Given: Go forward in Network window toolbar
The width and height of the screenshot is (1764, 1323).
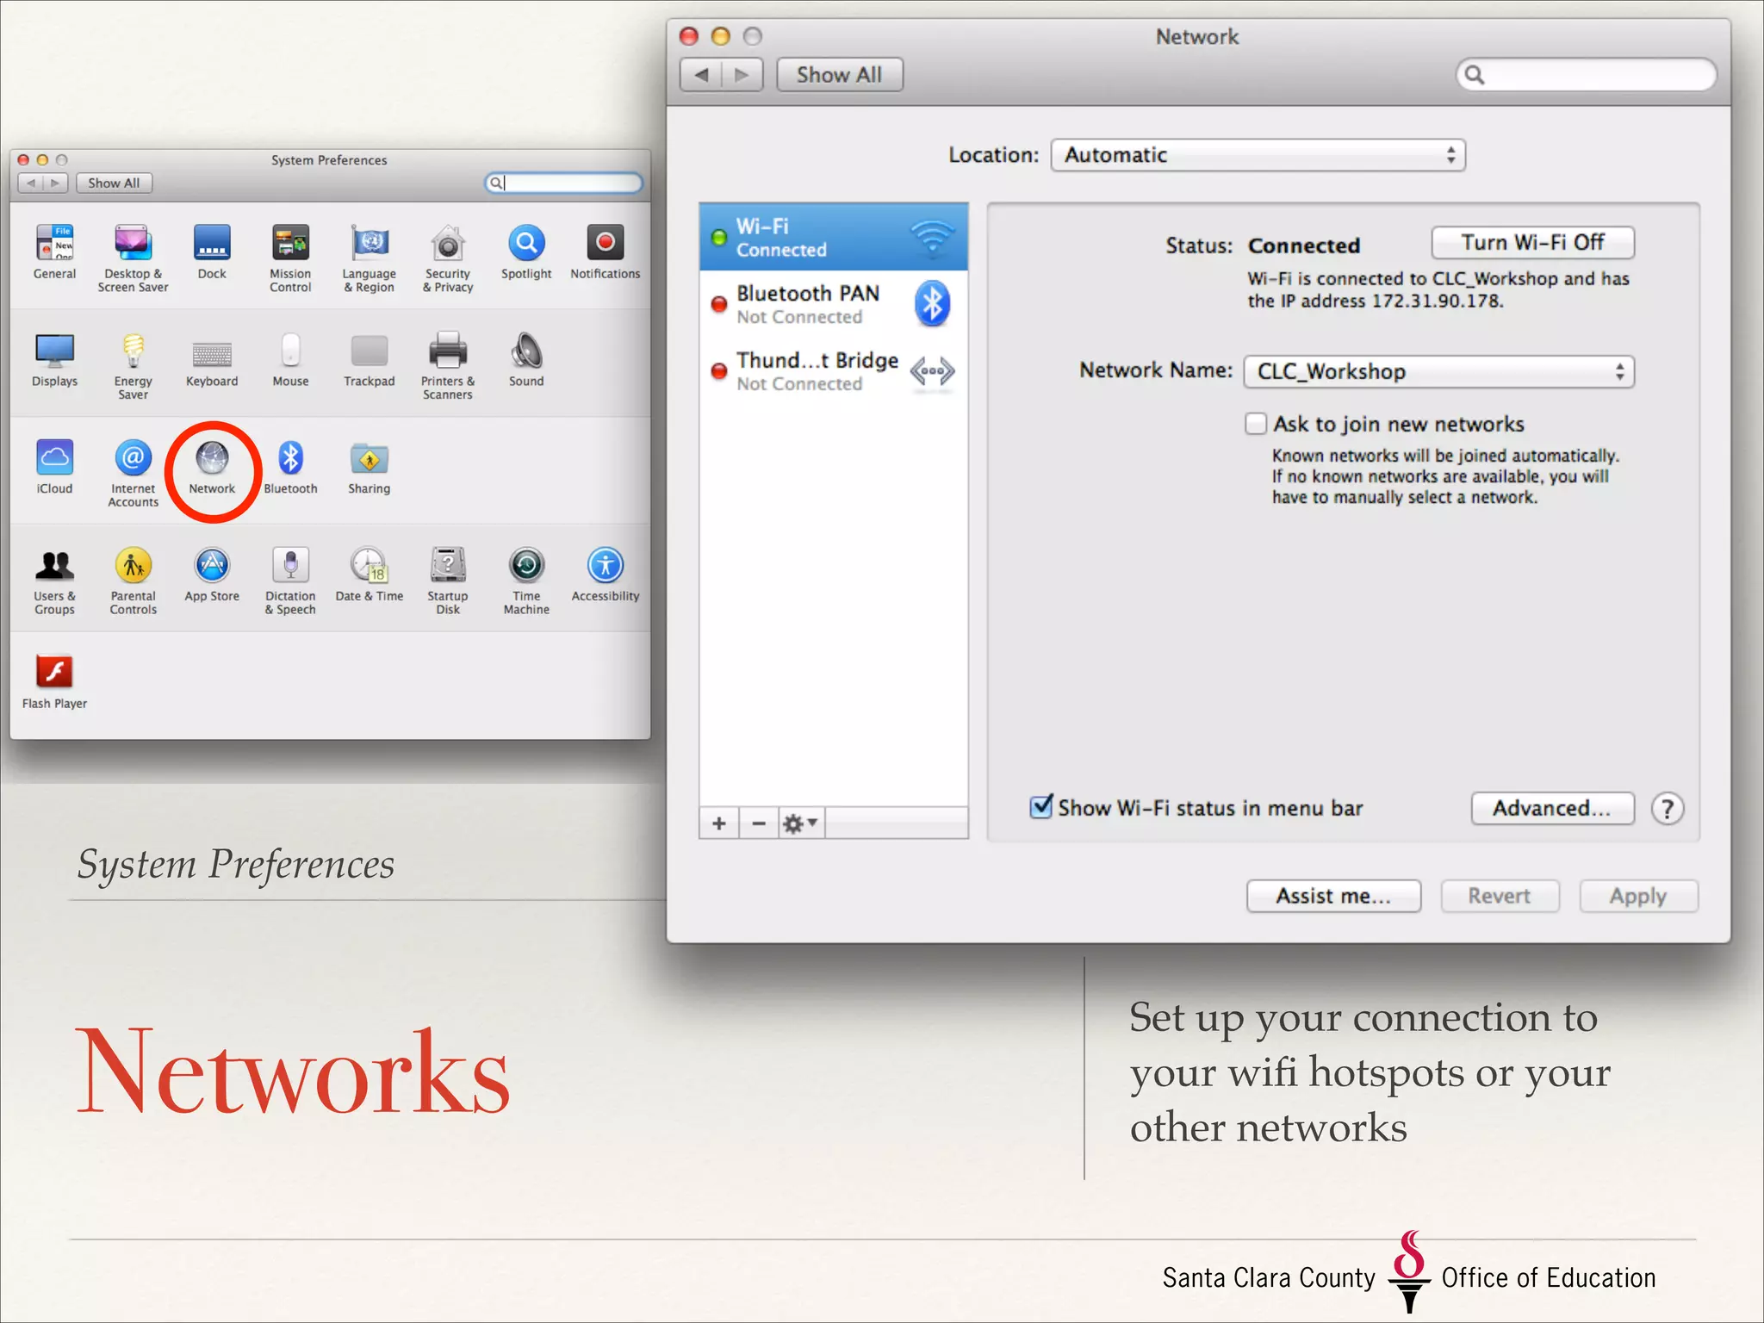Looking at the screenshot, I should tap(742, 75).
